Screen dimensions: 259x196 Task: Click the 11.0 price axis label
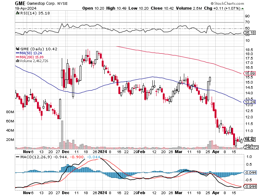[249, 131]
